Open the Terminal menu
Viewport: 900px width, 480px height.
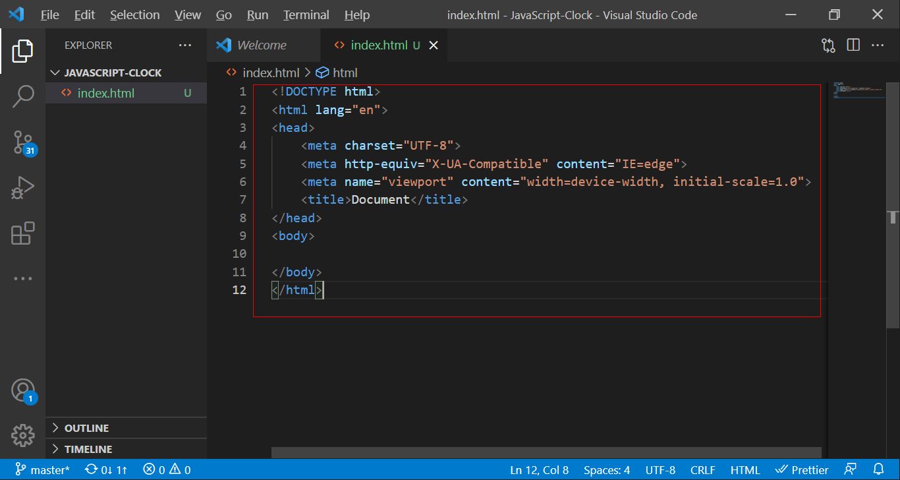(307, 15)
